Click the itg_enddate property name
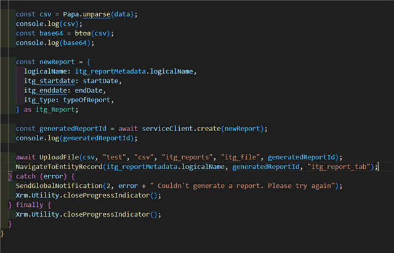 [x=45, y=90]
